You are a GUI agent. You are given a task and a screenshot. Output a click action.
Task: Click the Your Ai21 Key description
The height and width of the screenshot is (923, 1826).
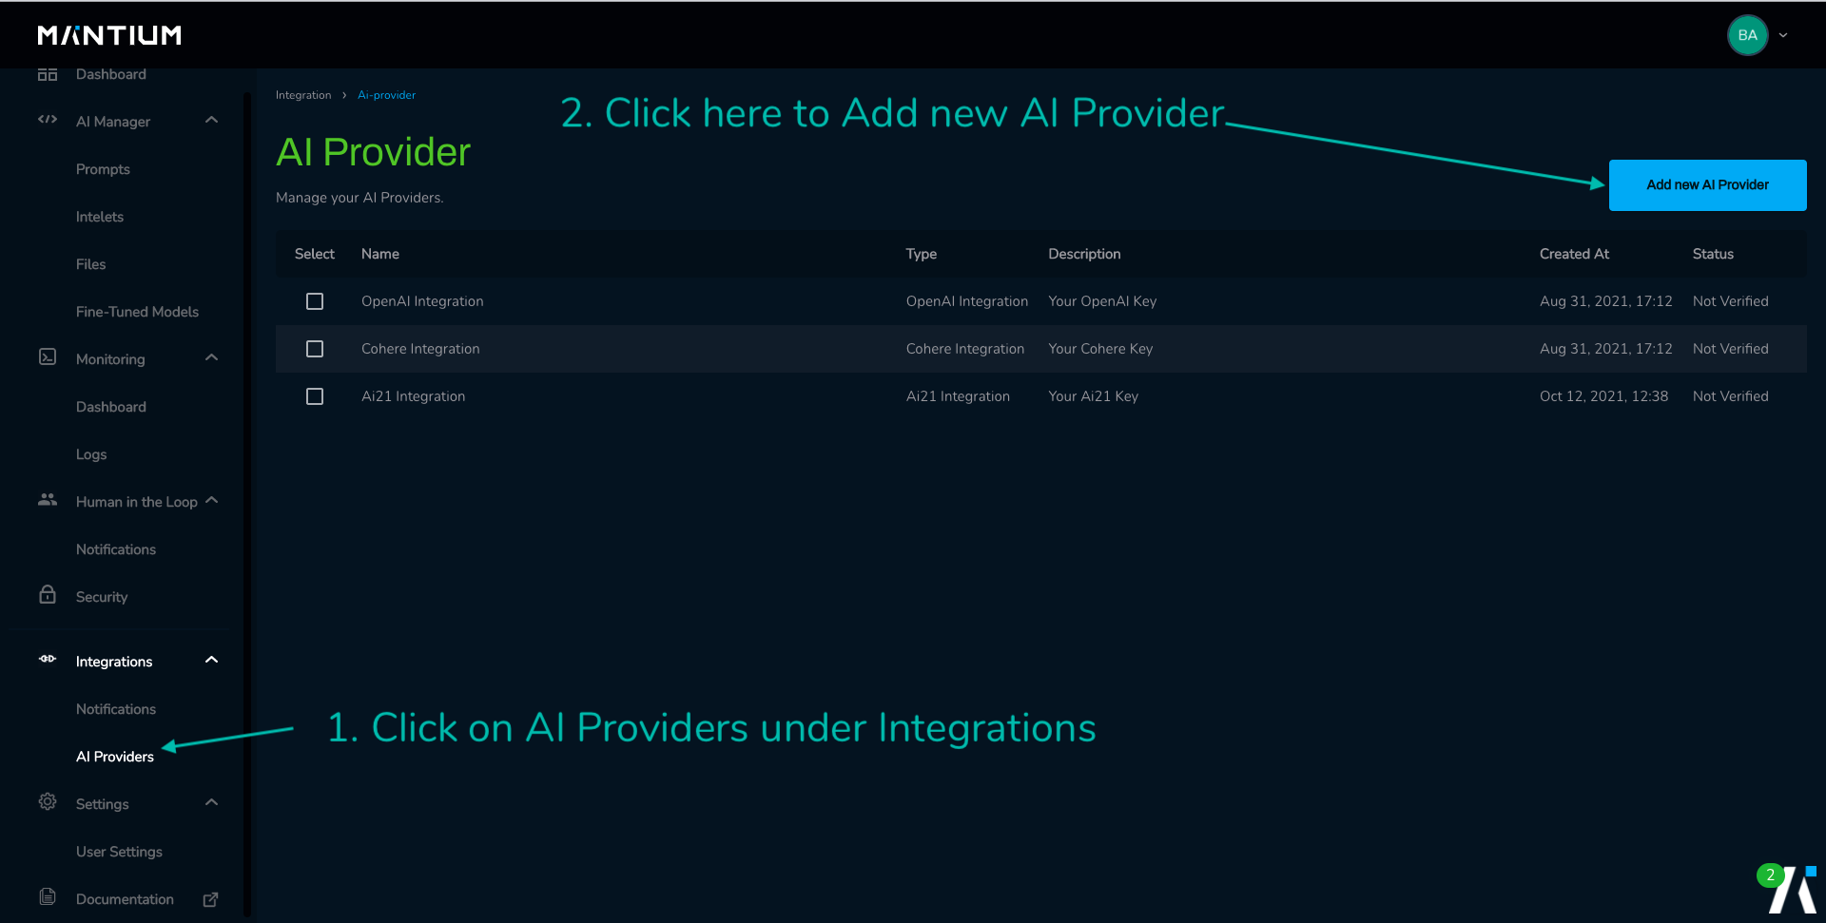click(1093, 396)
